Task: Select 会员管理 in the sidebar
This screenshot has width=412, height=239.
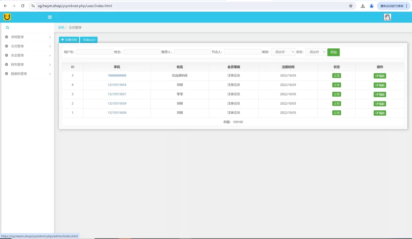Action: point(28,46)
